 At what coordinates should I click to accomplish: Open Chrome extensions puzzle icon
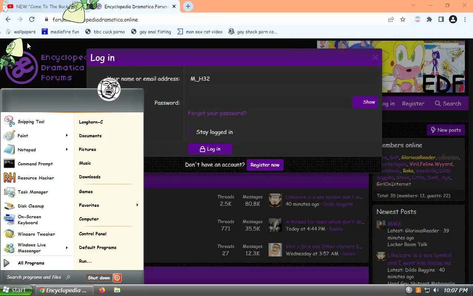429,20
